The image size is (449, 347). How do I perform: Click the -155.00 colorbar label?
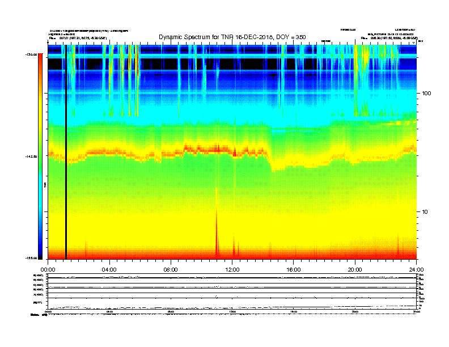31,258
